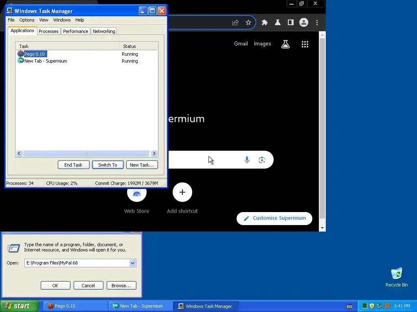Switch to the Performance tab
This screenshot has width=417, height=312.
[75, 31]
